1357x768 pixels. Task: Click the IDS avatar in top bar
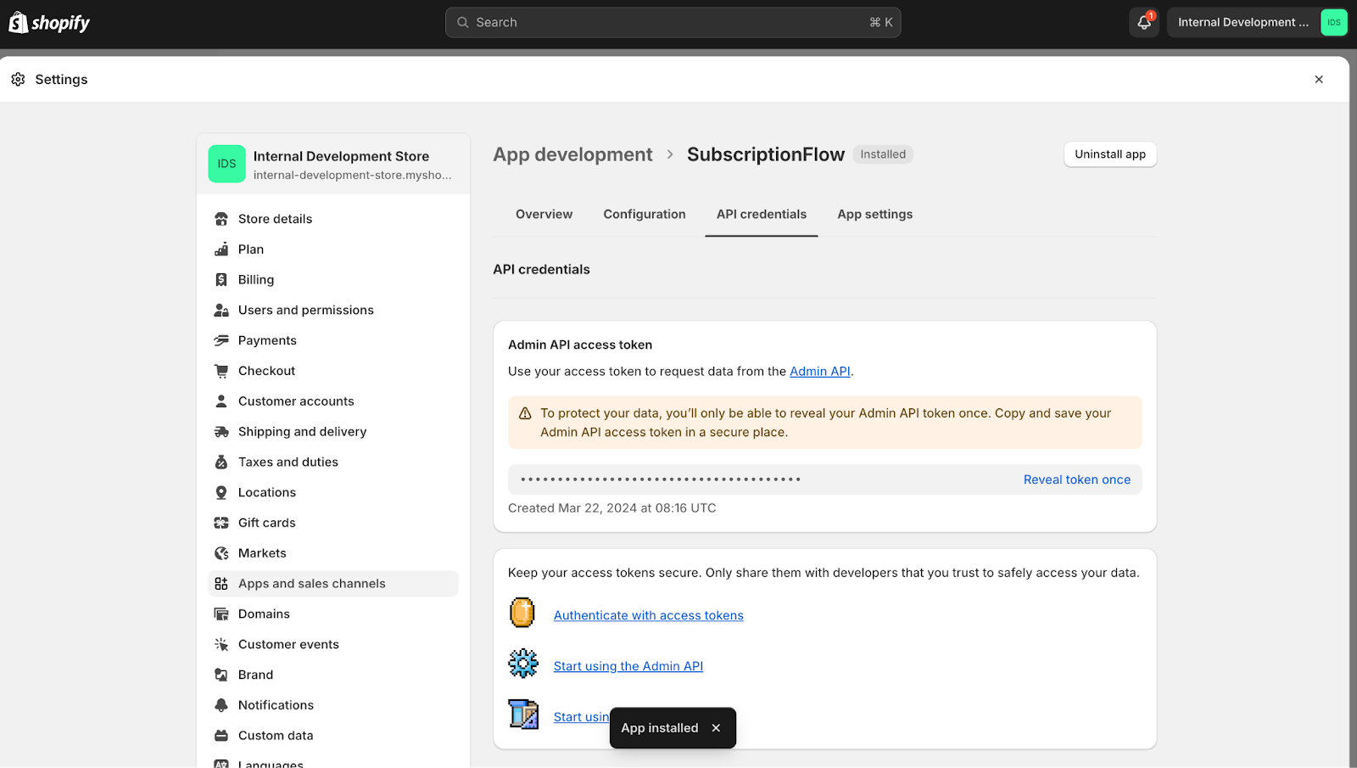point(1334,23)
